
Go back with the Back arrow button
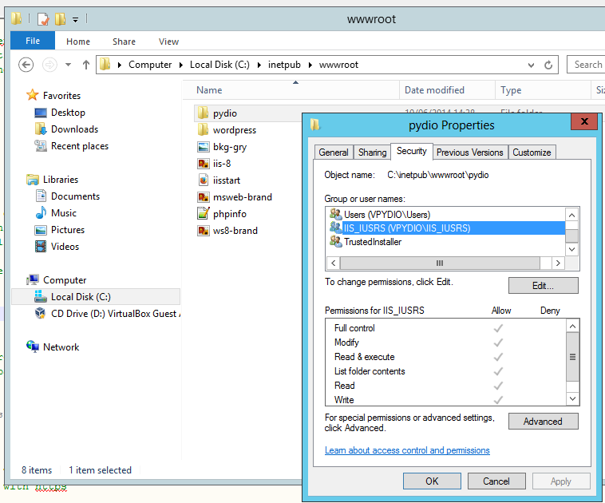(26, 65)
